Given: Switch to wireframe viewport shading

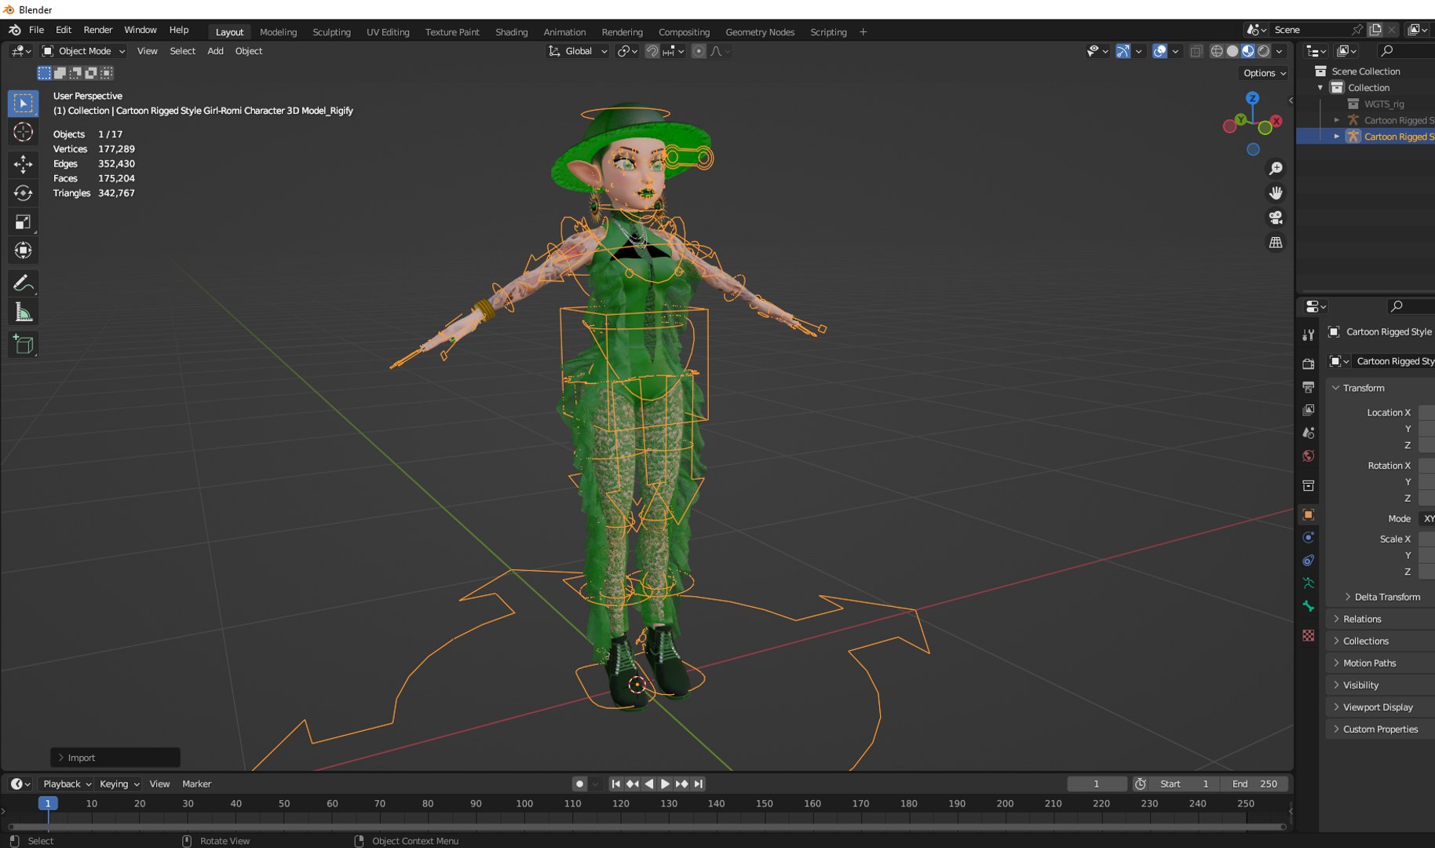Looking at the screenshot, I should point(1217,51).
